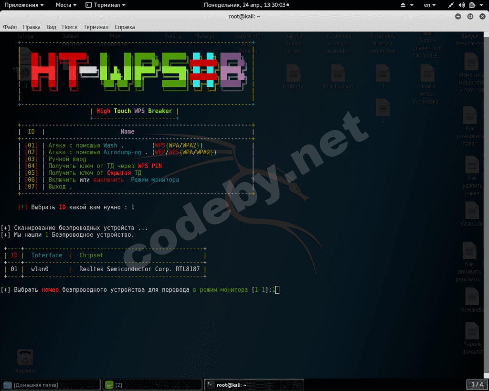This screenshot has height=391, width=489.
Task: Click the 1 / 4 workspace switcher
Action: click(x=477, y=384)
